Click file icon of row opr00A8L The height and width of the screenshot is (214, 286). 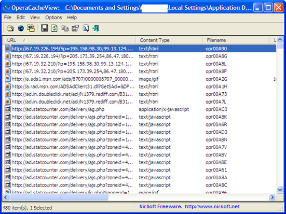[x=7, y=64]
